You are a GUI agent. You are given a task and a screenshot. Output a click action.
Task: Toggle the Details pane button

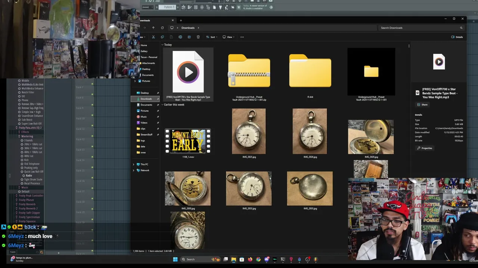click(457, 37)
